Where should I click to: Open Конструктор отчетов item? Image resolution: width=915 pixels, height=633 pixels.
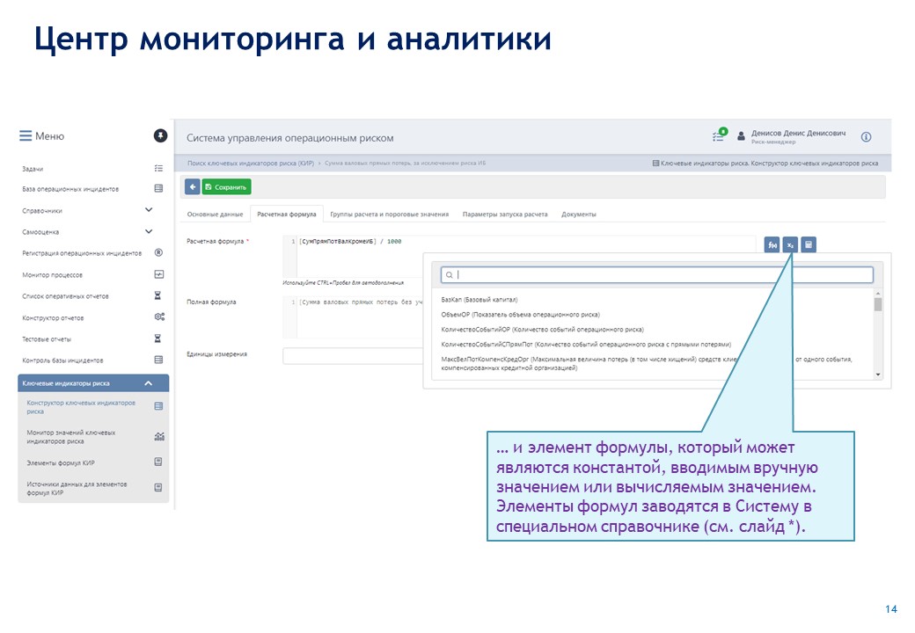tap(53, 318)
